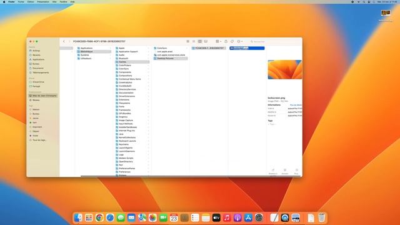400x225 pixels.
Task: Select the FCA9C0EB folder in fifth column
Action: point(209,48)
